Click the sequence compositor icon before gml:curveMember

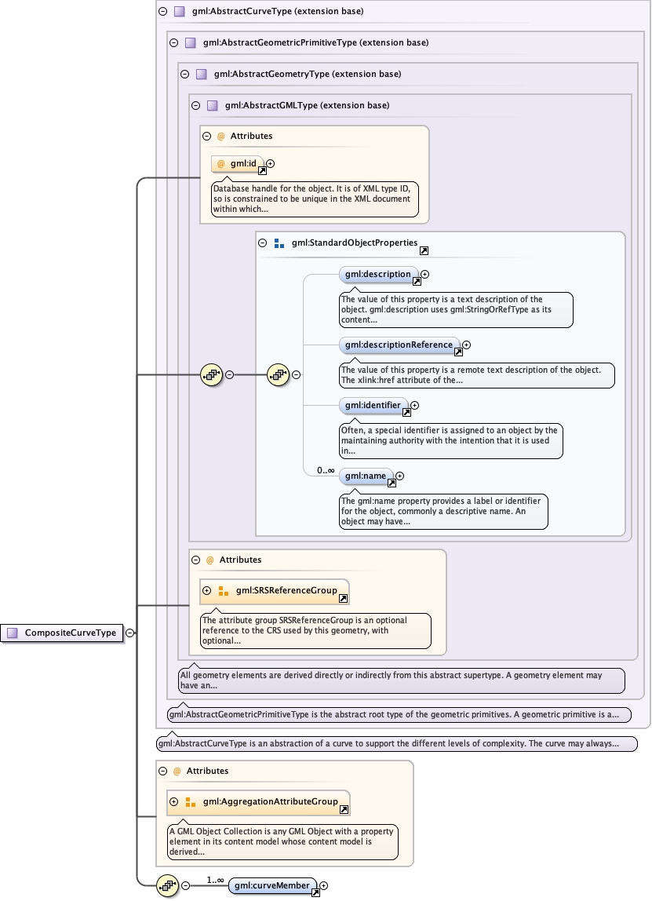tap(168, 886)
